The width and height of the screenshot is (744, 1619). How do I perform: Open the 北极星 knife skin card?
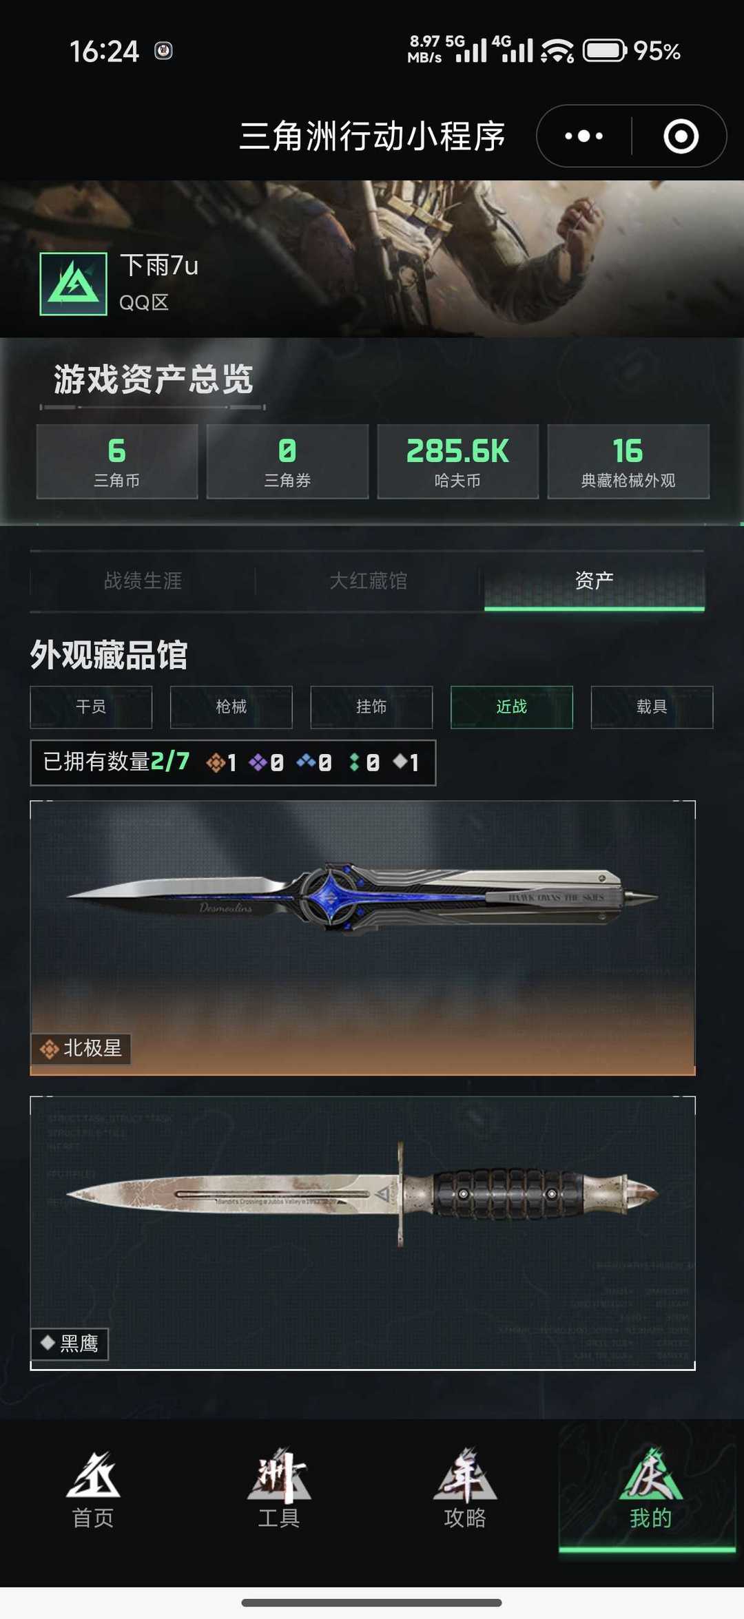click(362, 937)
